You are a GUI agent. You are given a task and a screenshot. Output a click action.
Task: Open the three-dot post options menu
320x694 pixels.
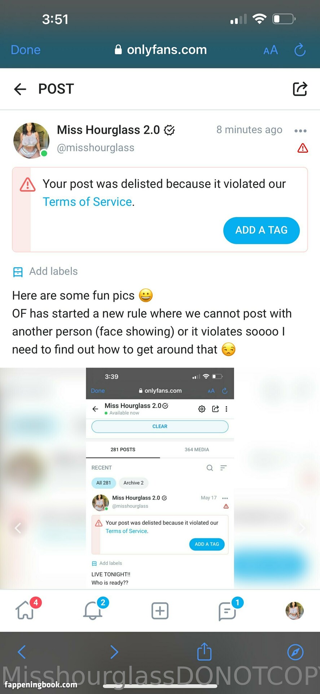point(301,131)
